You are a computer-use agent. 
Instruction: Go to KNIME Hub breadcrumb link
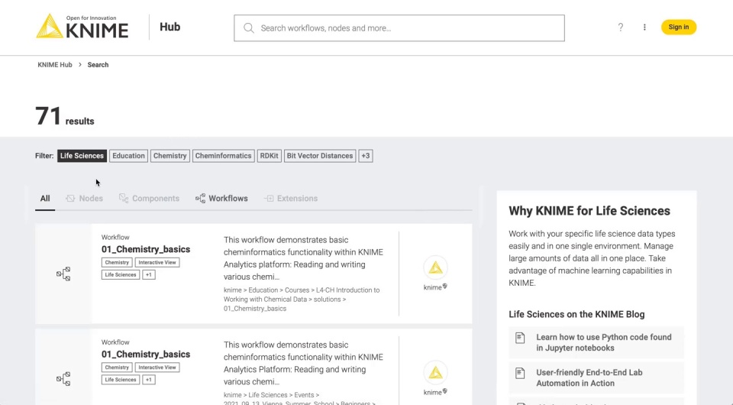pos(55,64)
